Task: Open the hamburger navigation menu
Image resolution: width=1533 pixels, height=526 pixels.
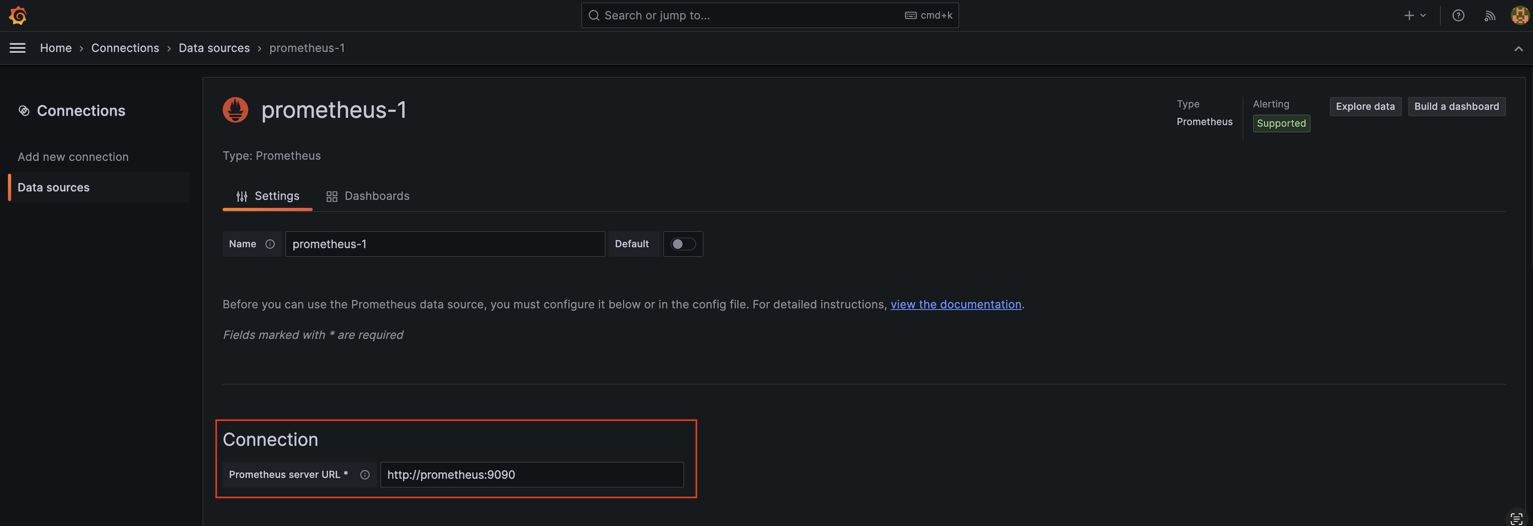Action: click(18, 48)
